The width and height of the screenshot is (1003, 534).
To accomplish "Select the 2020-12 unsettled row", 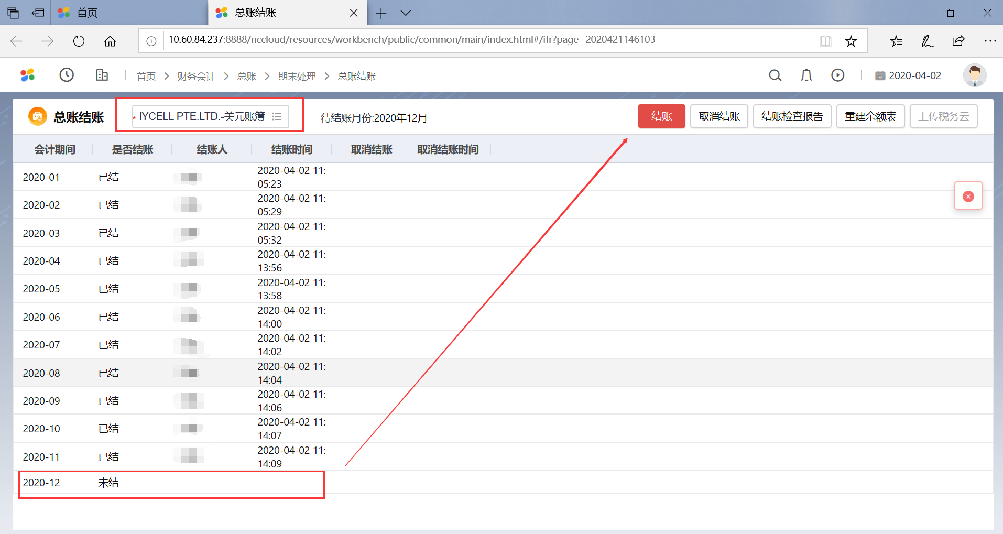I will pos(171,483).
